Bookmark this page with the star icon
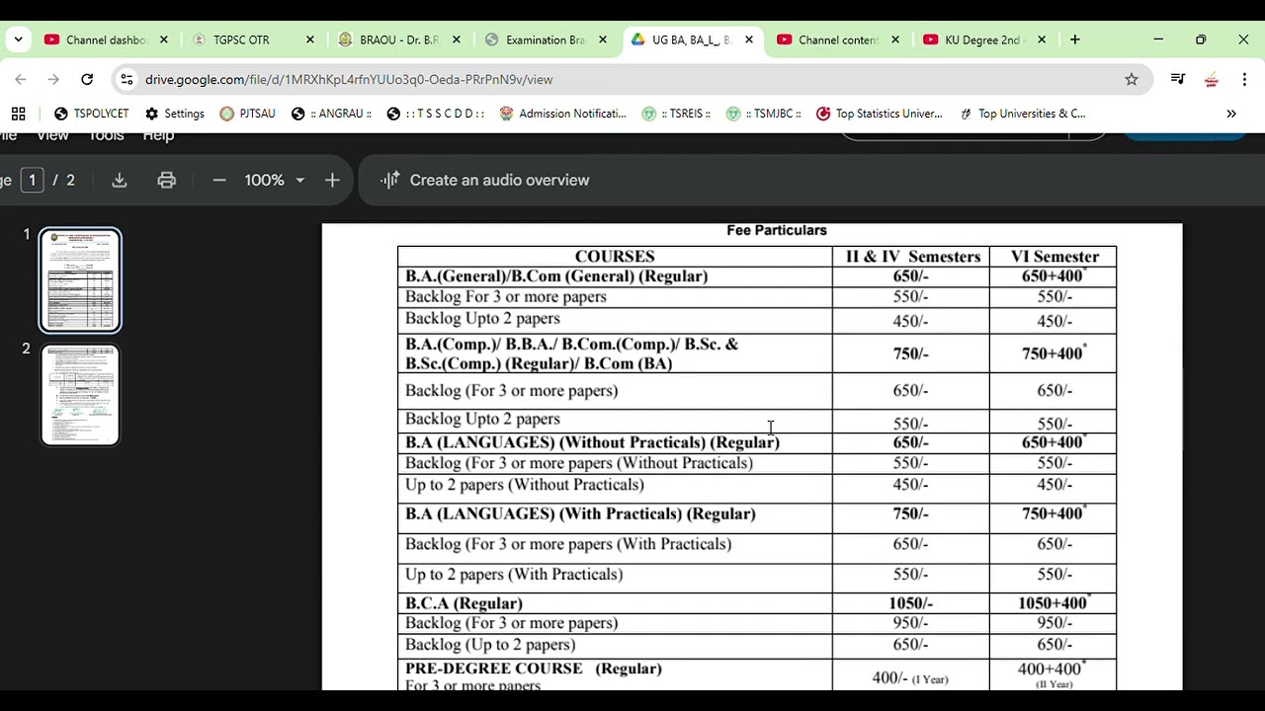The image size is (1265, 711). pos(1132,79)
